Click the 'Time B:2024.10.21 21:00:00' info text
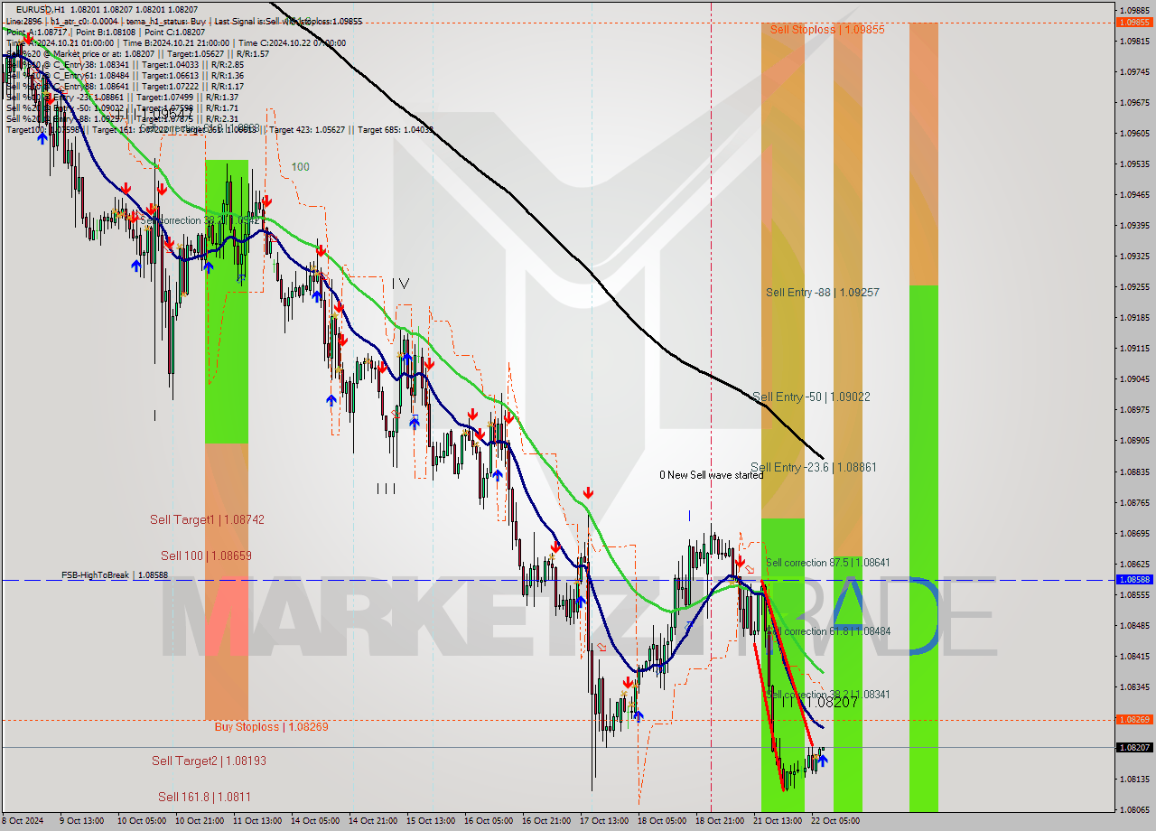Screen dimensions: 1156x831 [175, 42]
